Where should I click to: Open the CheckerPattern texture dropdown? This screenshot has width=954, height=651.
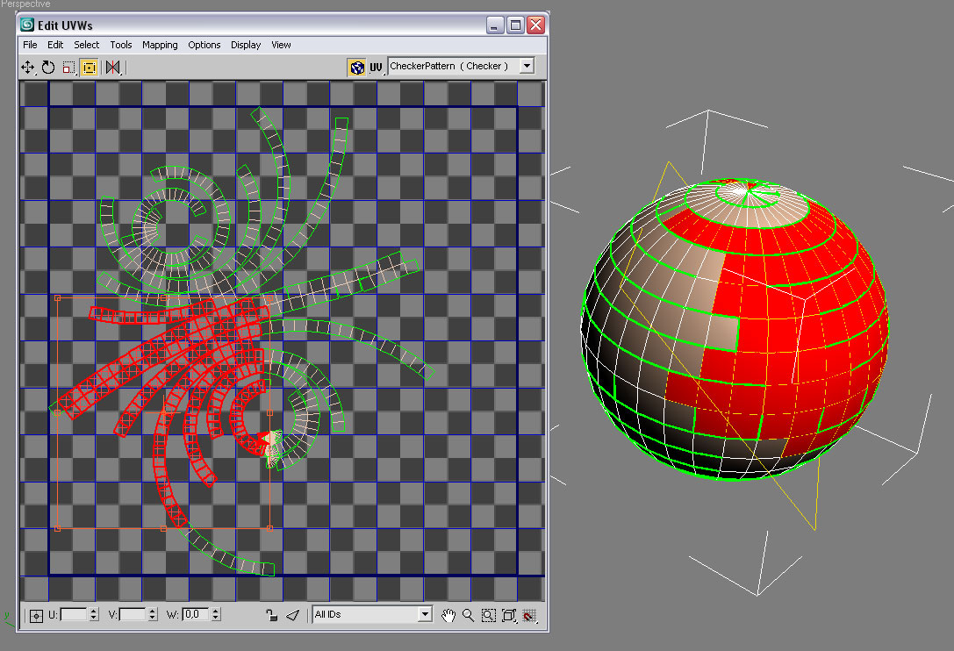pos(527,66)
